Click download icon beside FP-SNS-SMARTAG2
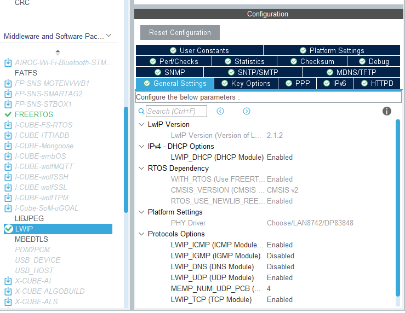 tap(8, 94)
